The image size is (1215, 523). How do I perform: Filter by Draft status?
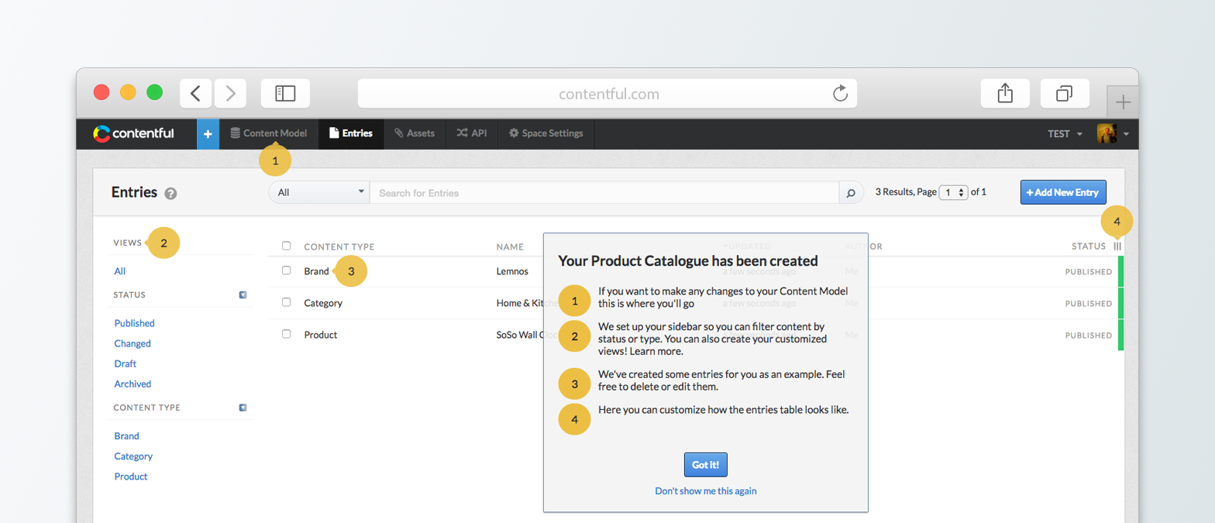click(126, 363)
